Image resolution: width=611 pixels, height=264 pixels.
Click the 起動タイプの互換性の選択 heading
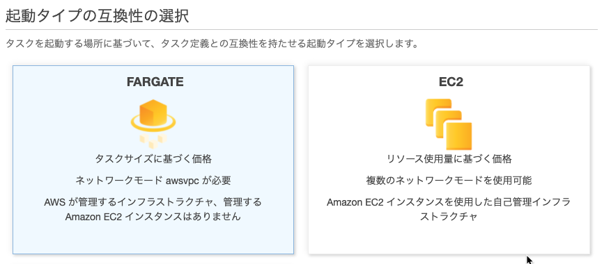pos(98,17)
